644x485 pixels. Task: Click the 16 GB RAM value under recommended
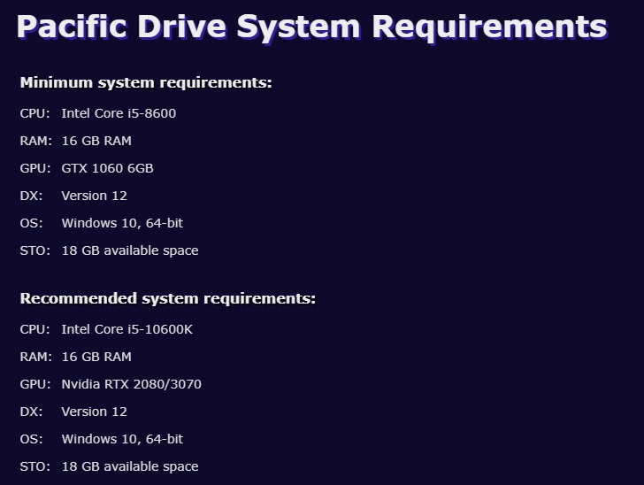coord(96,357)
